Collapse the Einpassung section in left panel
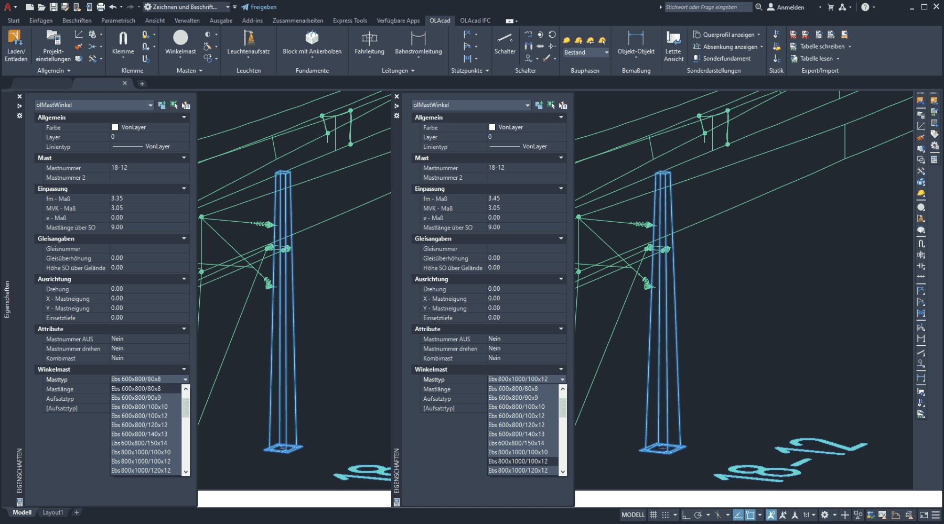The image size is (944, 524). [184, 189]
